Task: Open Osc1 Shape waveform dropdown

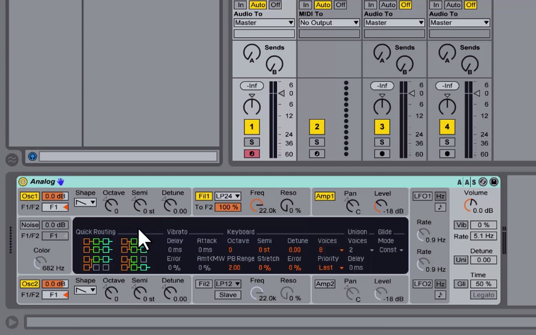Action: click(85, 203)
